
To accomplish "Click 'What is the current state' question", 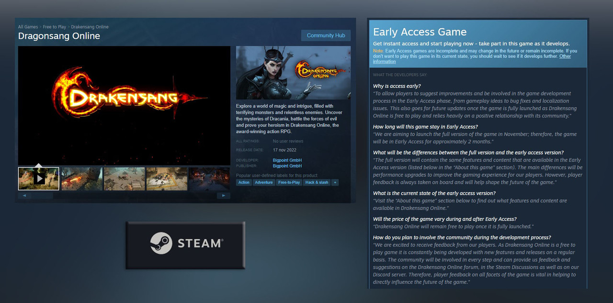I will 434,193.
